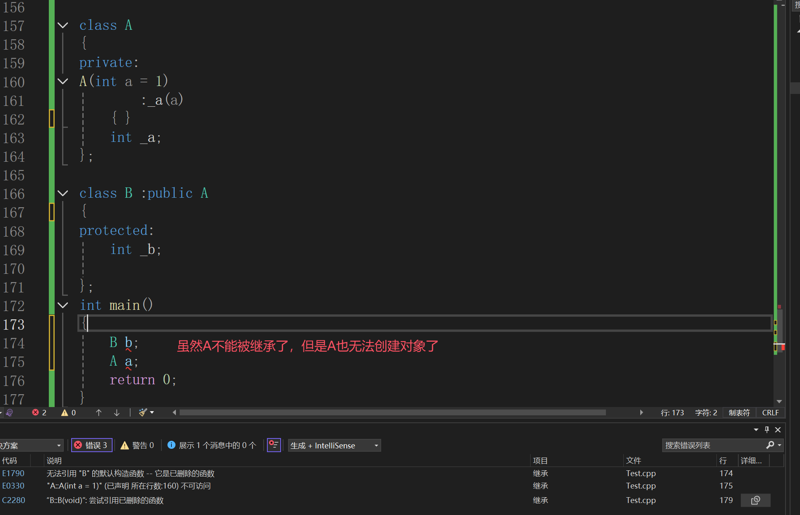The width and height of the screenshot is (800, 515).
Task: Toggle the build-only error filter icon
Action: (274, 445)
